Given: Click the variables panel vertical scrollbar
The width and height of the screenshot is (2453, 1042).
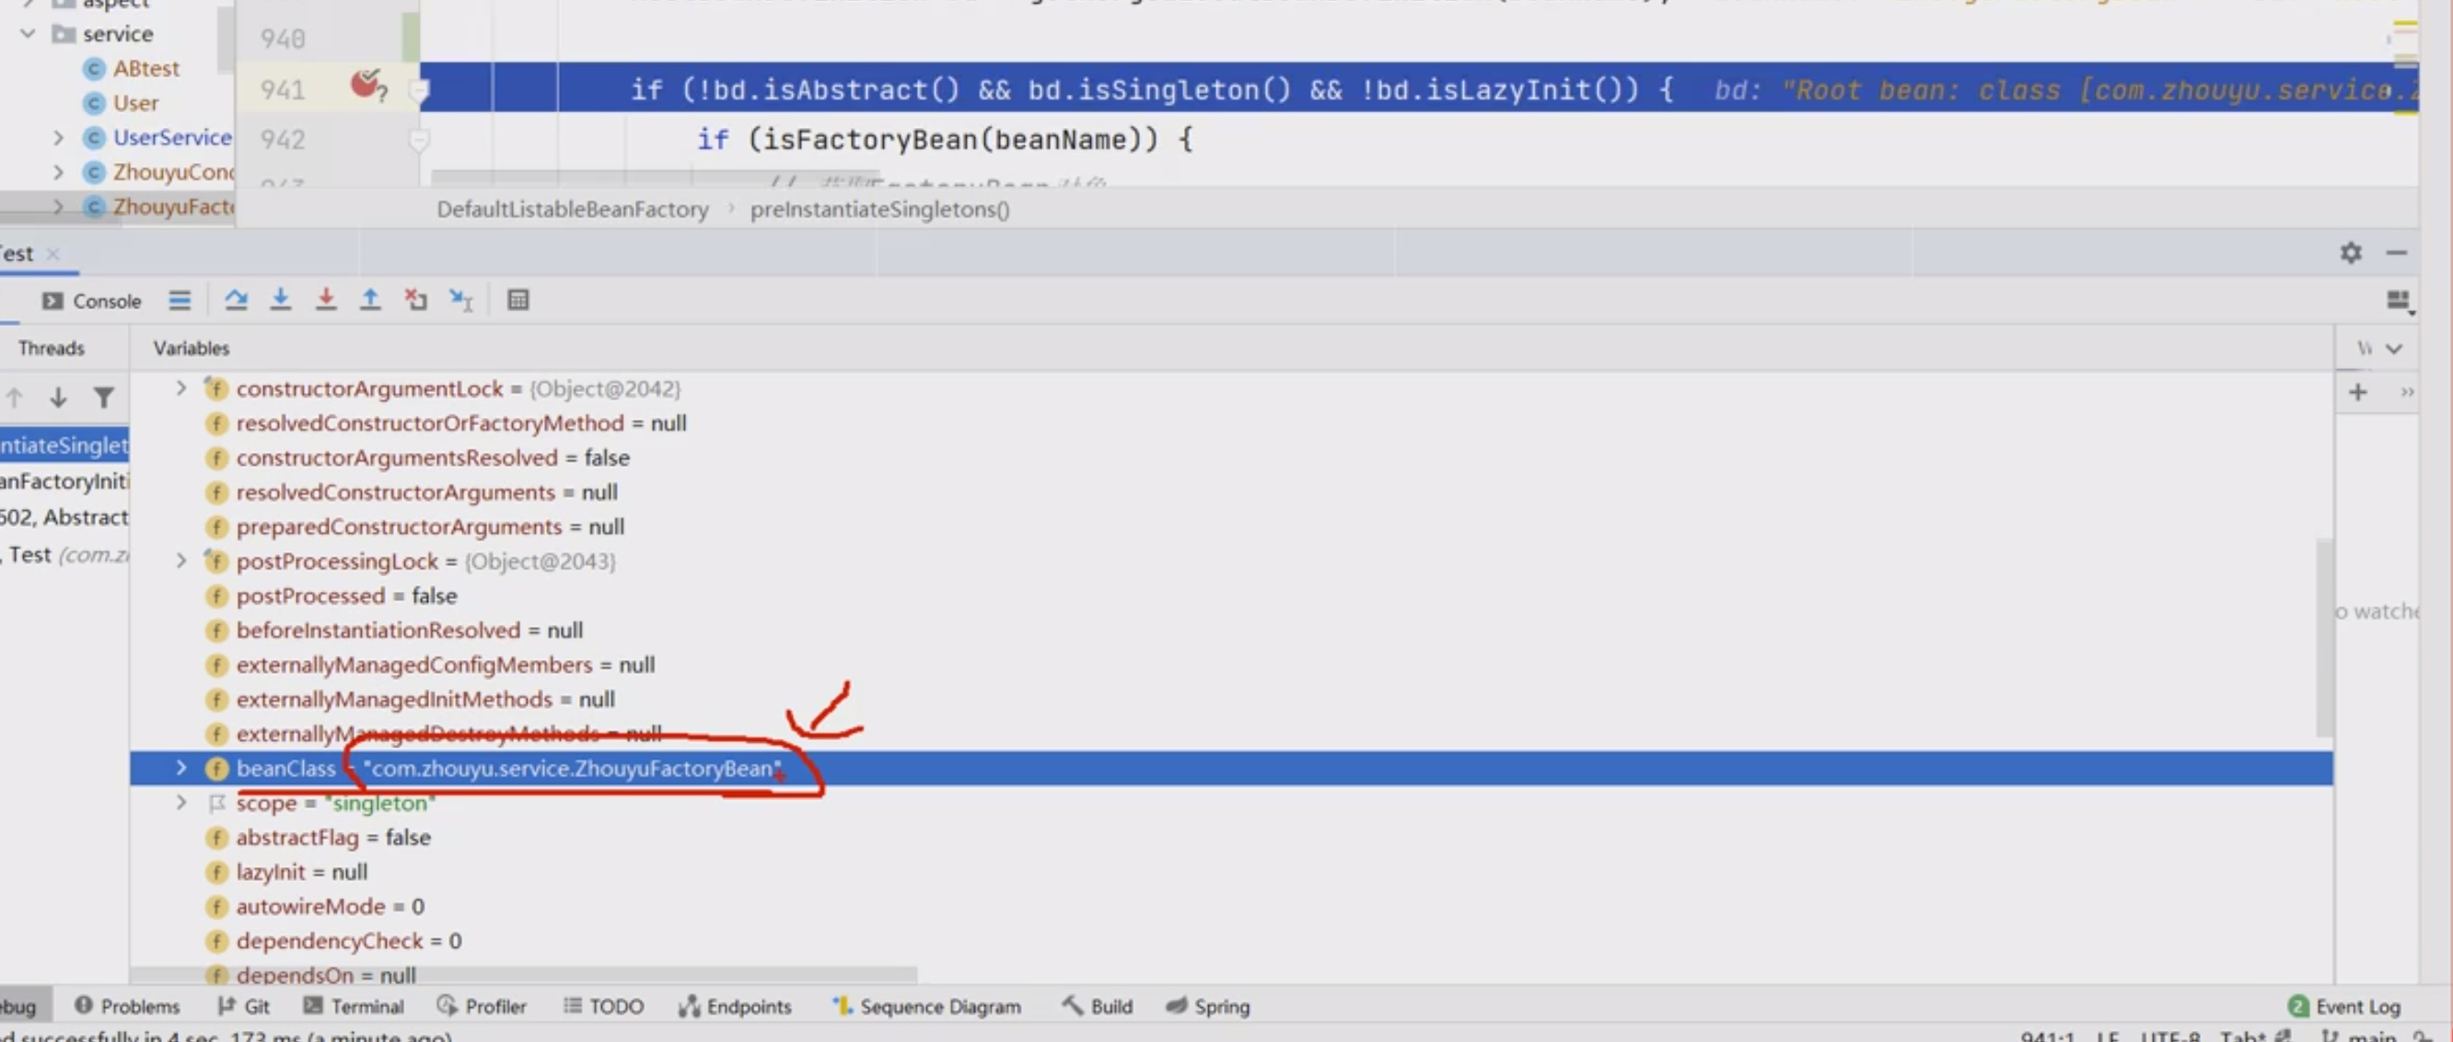Looking at the screenshot, I should 2323,638.
